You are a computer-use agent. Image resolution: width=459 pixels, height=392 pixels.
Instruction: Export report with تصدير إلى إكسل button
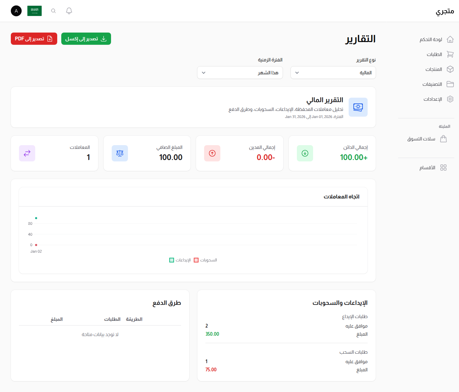(86, 39)
